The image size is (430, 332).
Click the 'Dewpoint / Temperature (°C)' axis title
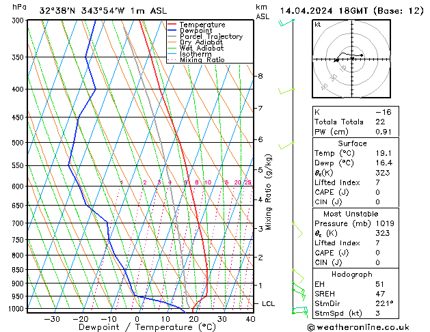[147, 327]
